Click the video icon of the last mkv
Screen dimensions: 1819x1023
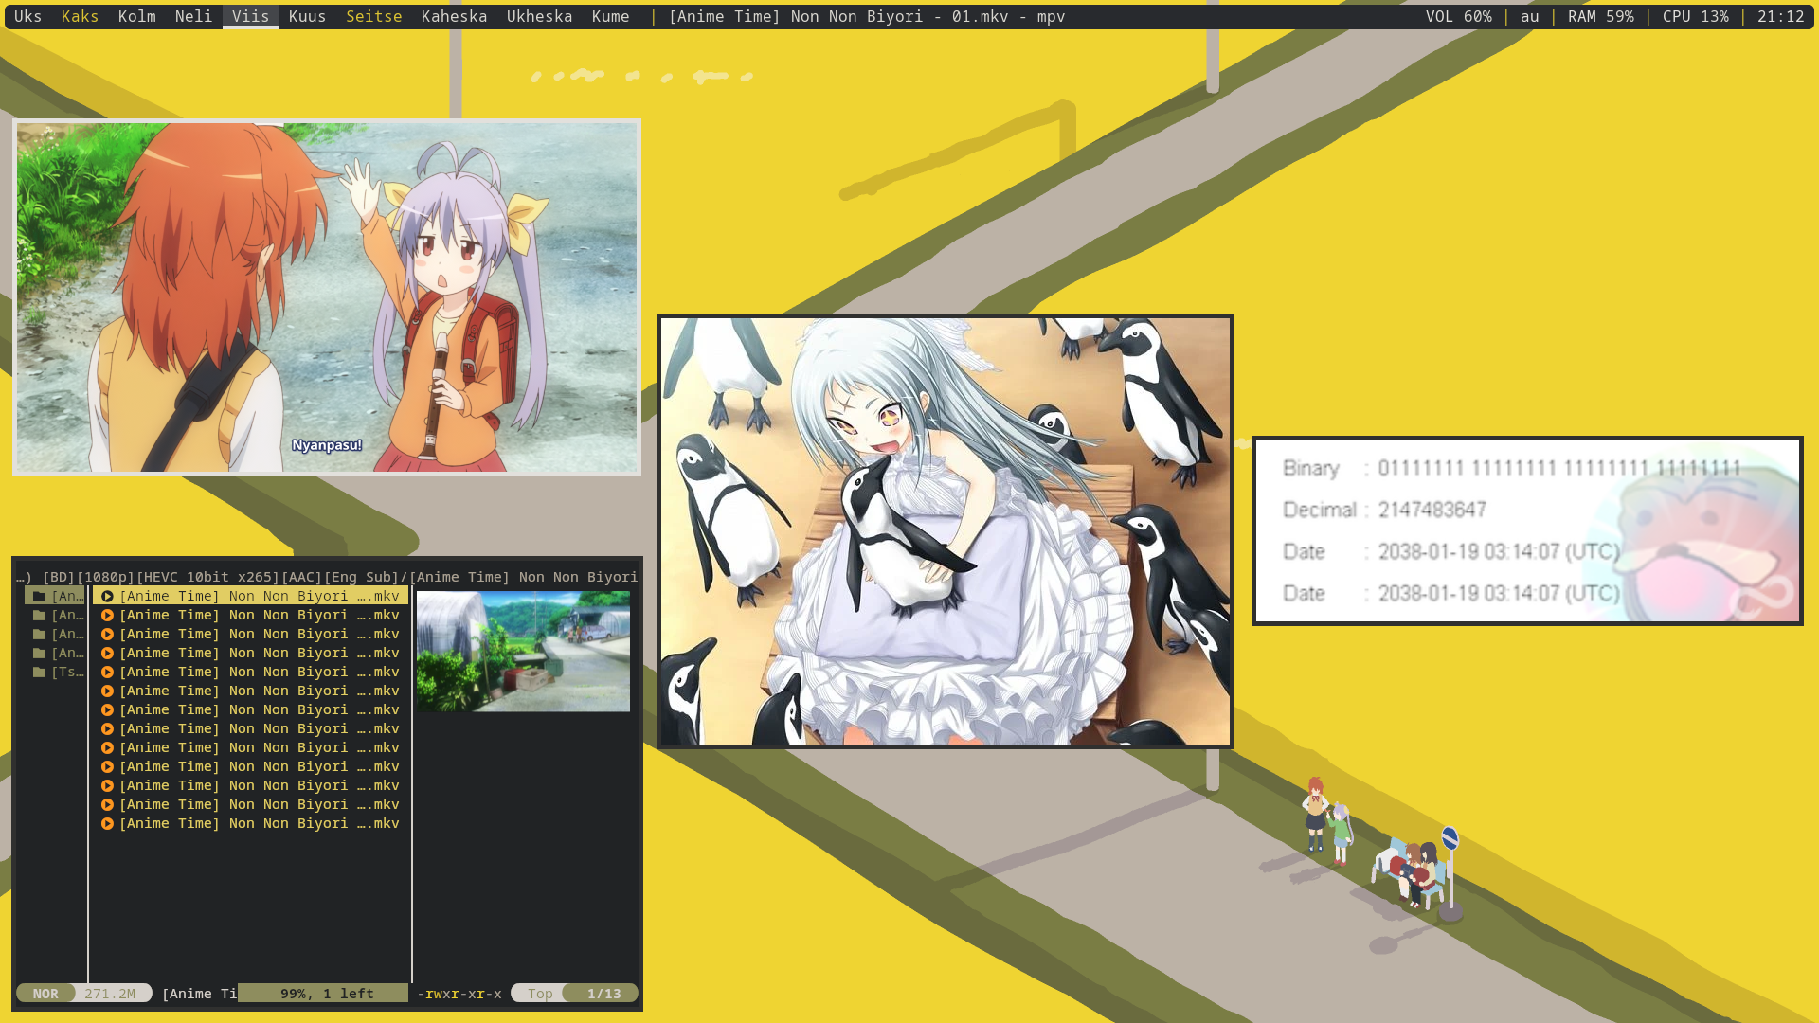click(107, 823)
